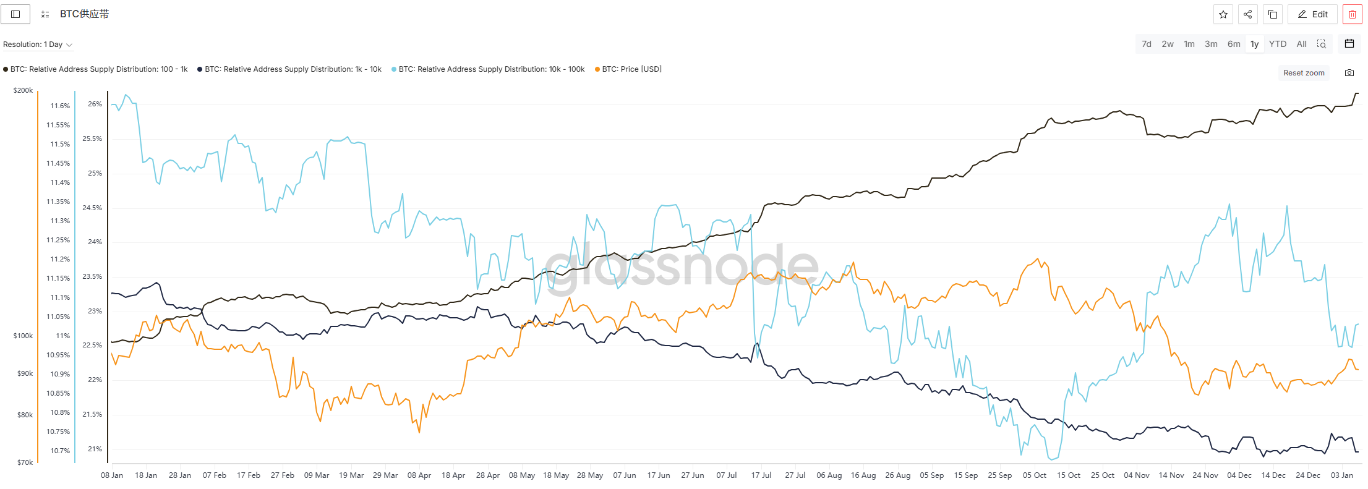The image size is (1368, 489).
Task: Switch to the YTD time range
Action: pyautogui.click(x=1278, y=44)
